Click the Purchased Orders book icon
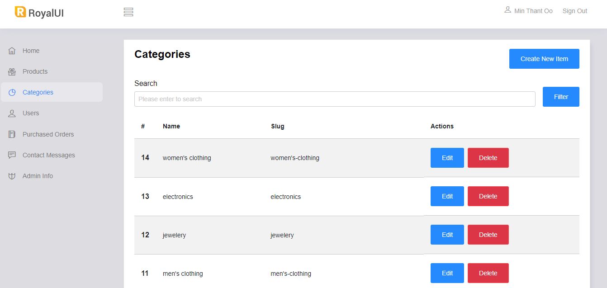This screenshot has height=288, width=607. point(12,134)
